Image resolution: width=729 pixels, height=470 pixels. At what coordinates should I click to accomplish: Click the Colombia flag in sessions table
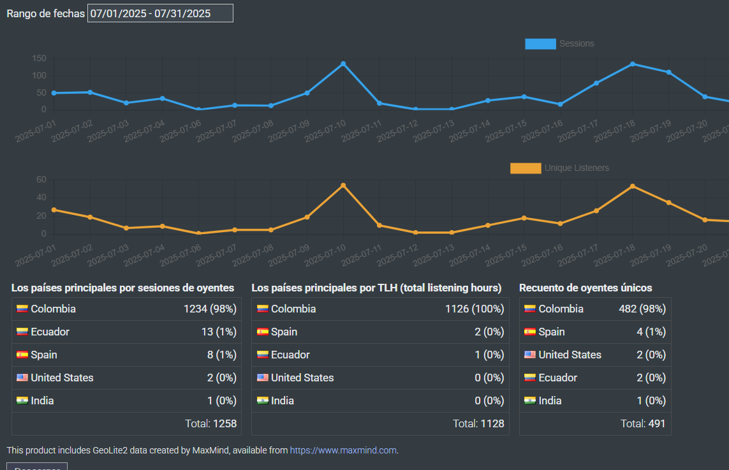(22, 309)
